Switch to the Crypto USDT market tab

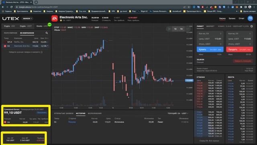(26, 26)
